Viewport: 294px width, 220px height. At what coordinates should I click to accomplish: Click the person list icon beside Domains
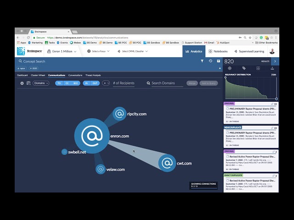click(x=28, y=83)
